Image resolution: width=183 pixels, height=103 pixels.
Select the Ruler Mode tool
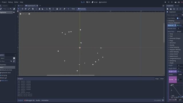(x=43, y=9)
